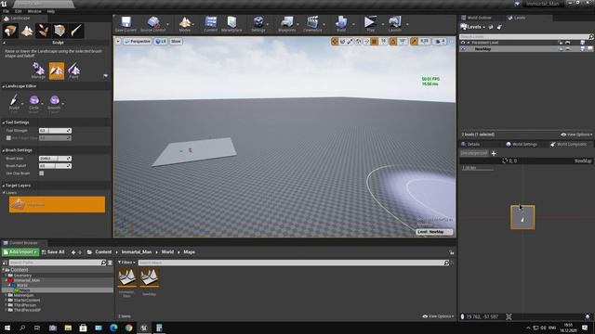Toggle visibility of Persistent Level

pyautogui.click(x=463, y=43)
